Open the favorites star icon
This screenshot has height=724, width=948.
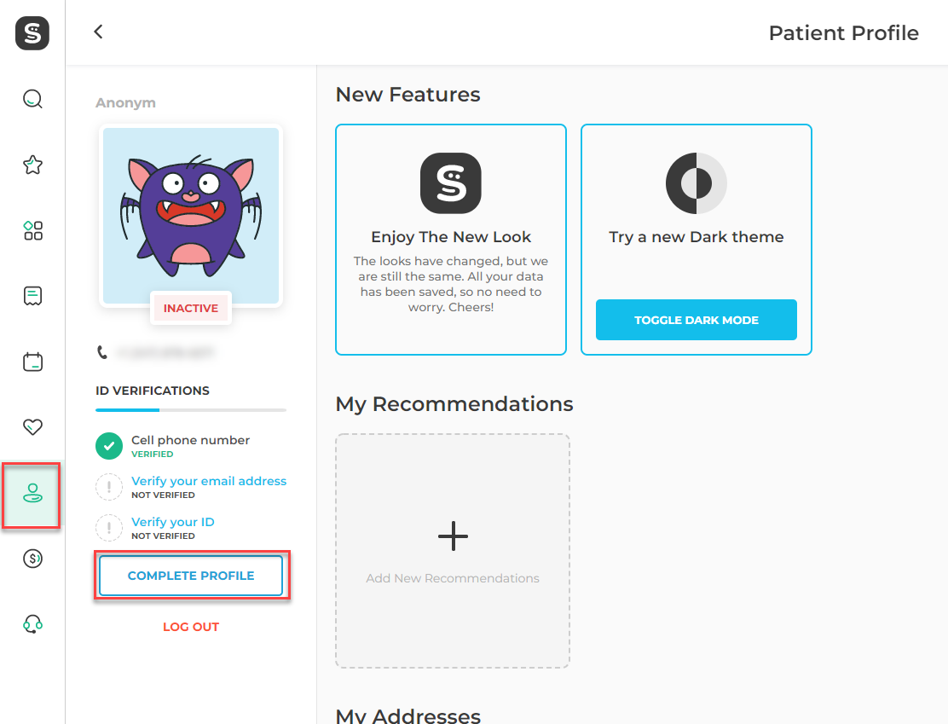pyautogui.click(x=32, y=165)
